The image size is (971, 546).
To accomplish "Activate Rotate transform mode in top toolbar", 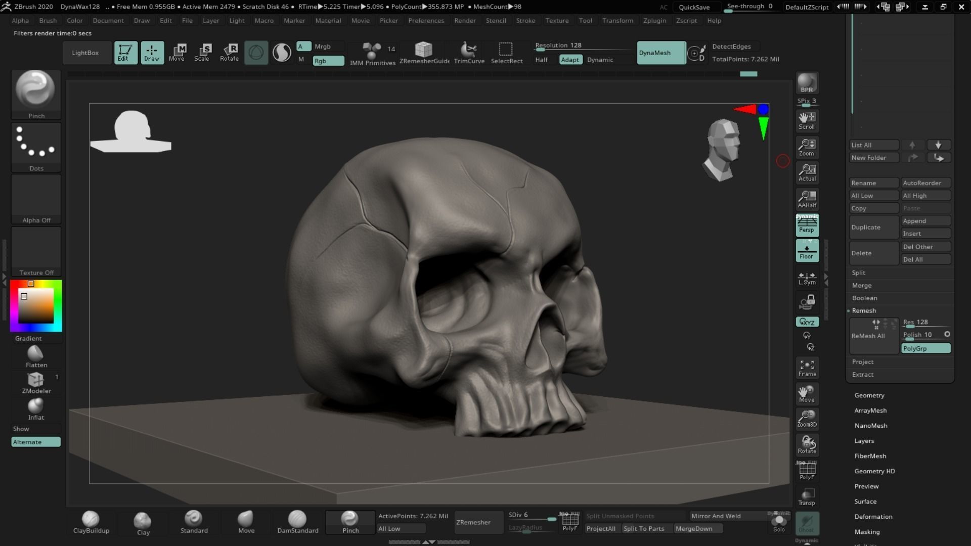I will [x=229, y=53].
